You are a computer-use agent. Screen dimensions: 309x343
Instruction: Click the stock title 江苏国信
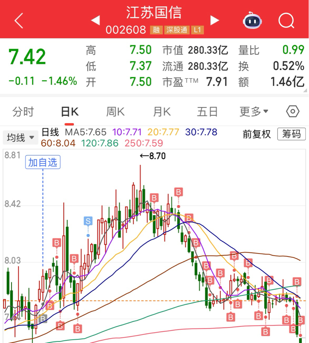[x=154, y=12]
